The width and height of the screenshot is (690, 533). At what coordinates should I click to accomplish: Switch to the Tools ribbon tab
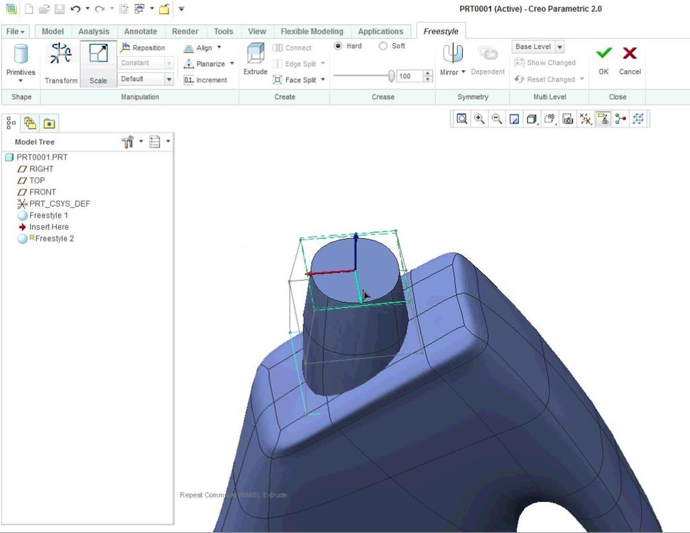click(x=223, y=31)
